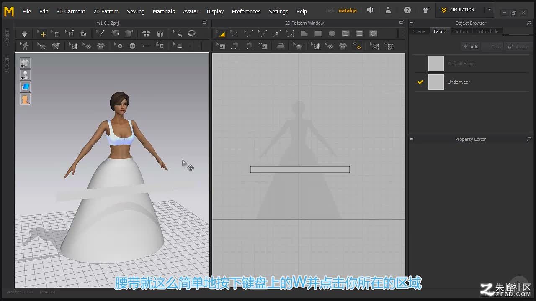536x301 pixels.
Task: Select the Free Sewing tool
Action: [x=248, y=46]
